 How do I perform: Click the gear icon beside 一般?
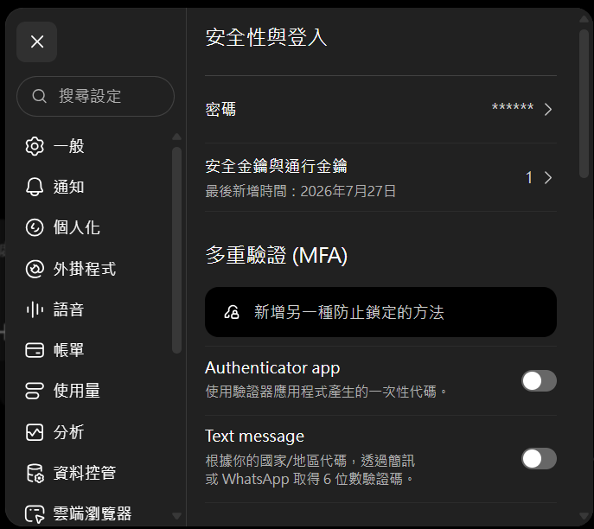[x=35, y=146]
